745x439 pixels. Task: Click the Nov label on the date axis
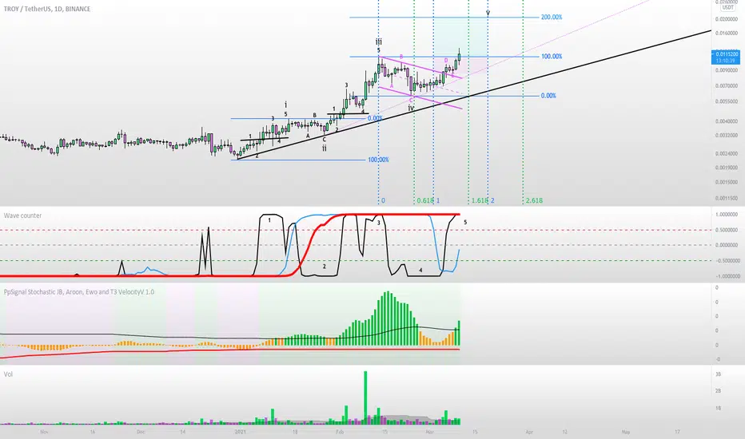(44, 432)
